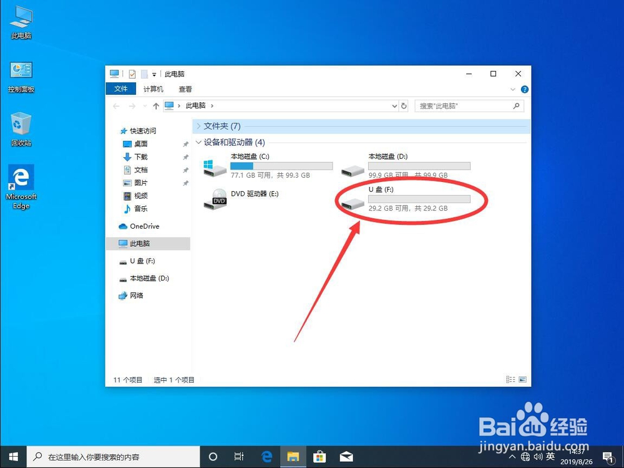Viewport: 624px width, 468px height.
Task: Click the blue Help question mark icon
Action: click(x=525, y=89)
